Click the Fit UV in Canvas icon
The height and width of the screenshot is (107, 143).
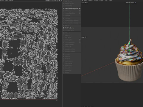click(64, 28)
